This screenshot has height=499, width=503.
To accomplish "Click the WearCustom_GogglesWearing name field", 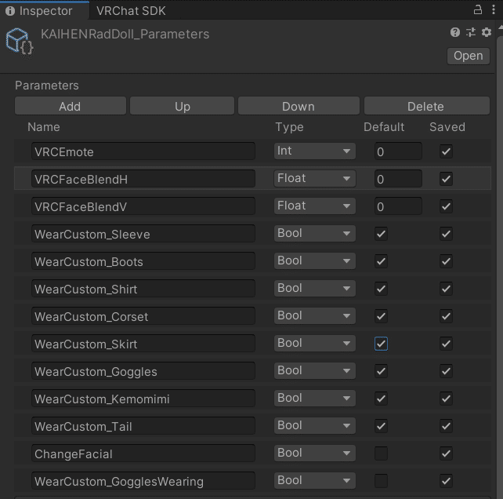I will point(143,481).
